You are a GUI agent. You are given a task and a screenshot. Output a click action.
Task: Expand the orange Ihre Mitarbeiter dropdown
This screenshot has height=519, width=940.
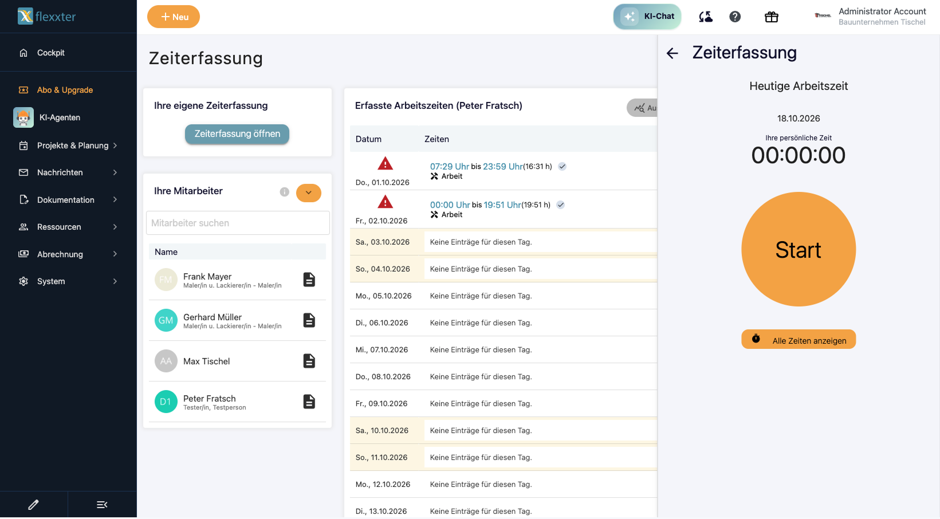pyautogui.click(x=309, y=192)
